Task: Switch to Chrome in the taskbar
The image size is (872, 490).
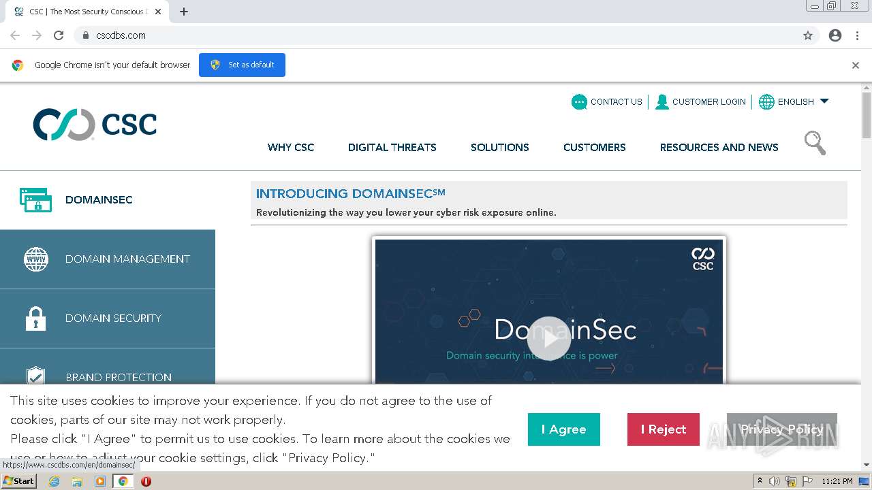Action: (x=123, y=481)
